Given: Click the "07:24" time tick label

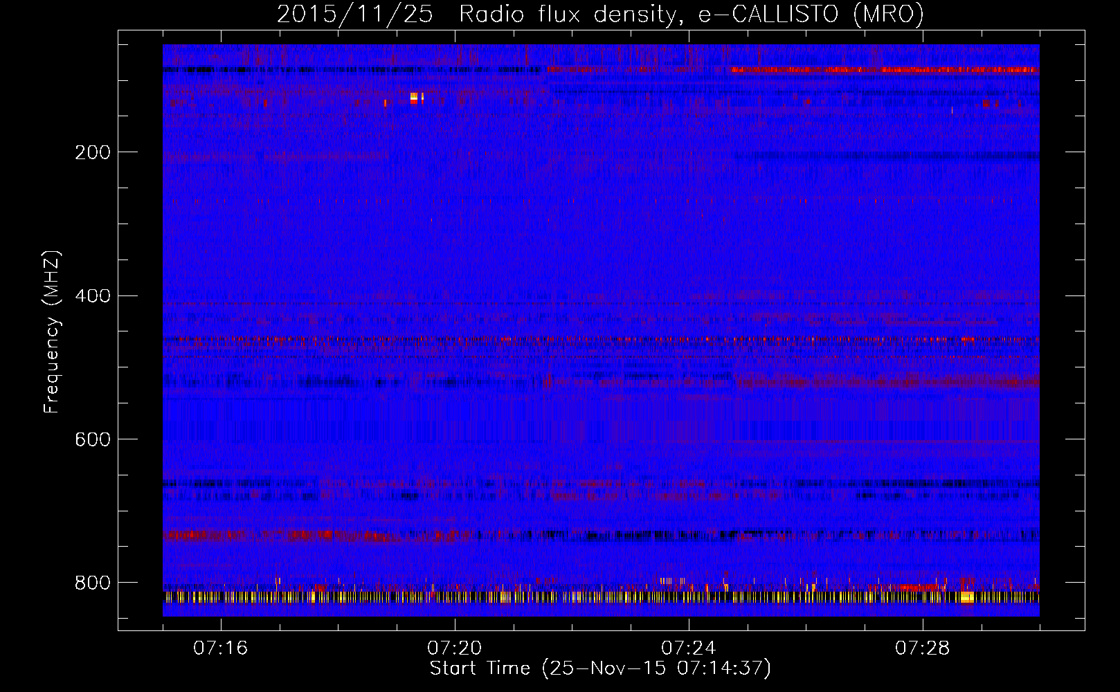Looking at the screenshot, I should pyautogui.click(x=689, y=648).
